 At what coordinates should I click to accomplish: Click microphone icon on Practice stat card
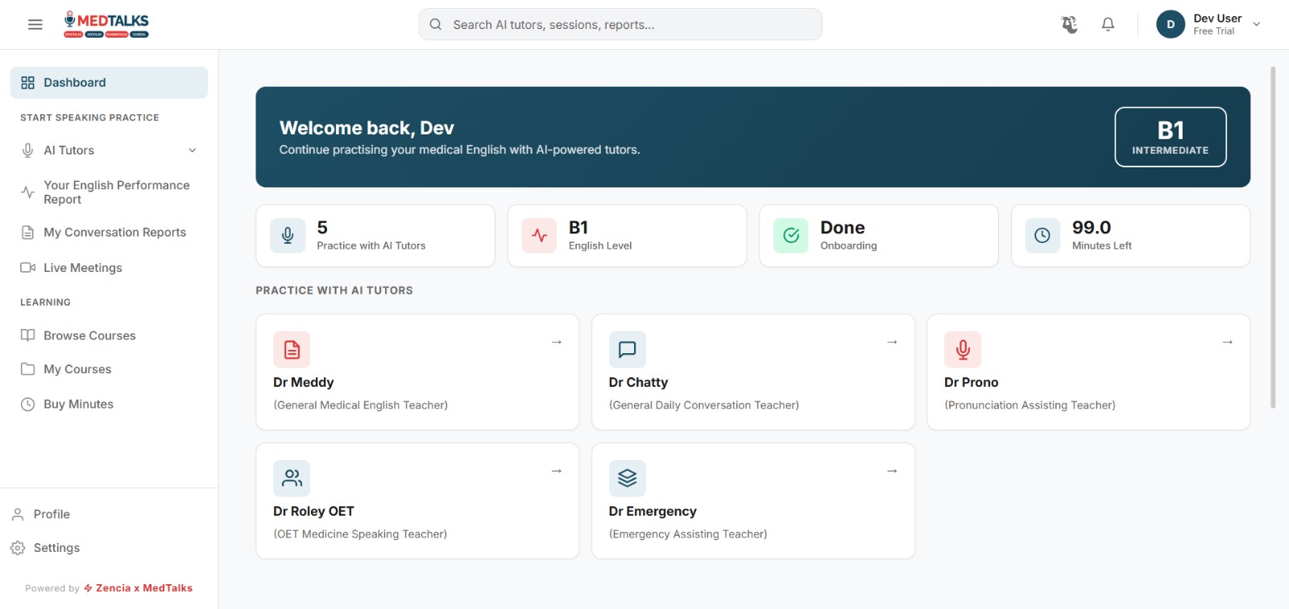[288, 236]
